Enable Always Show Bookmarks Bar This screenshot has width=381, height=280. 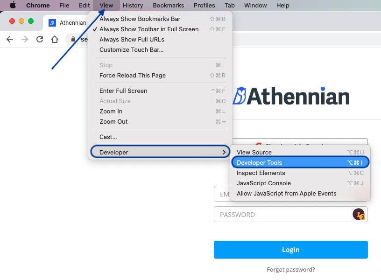(140, 19)
